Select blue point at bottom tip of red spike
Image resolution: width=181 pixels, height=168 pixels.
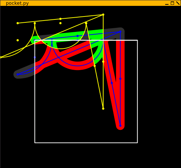point(120,126)
